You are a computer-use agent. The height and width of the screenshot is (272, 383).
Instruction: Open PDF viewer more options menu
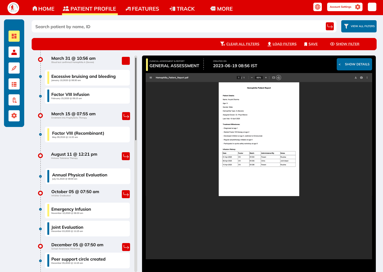click(367, 78)
